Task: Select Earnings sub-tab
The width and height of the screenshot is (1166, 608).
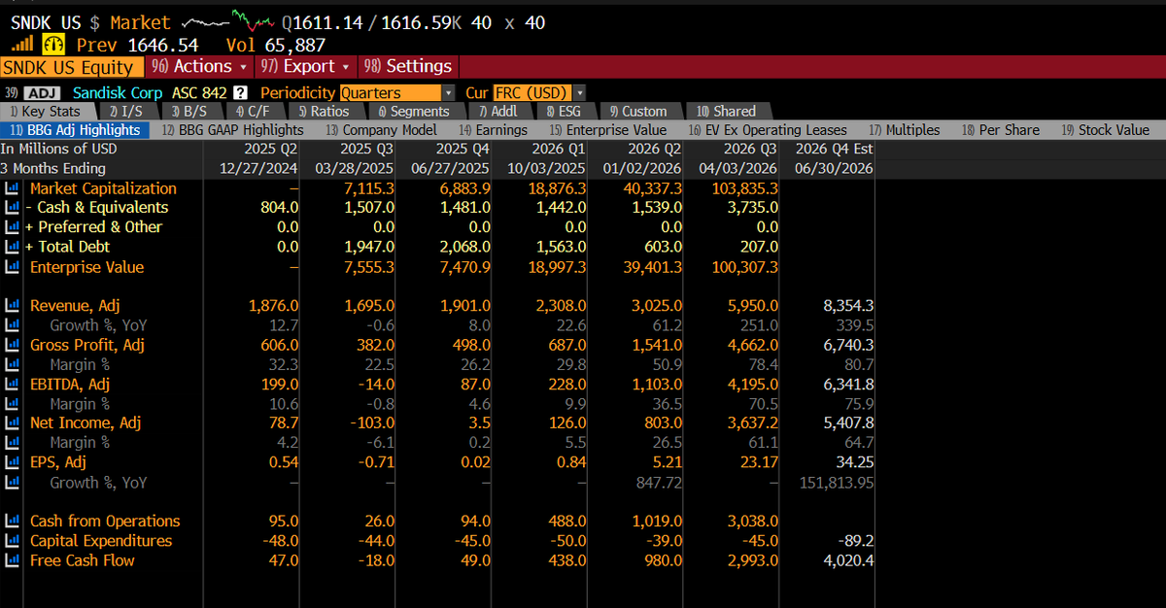Action: pos(494,130)
